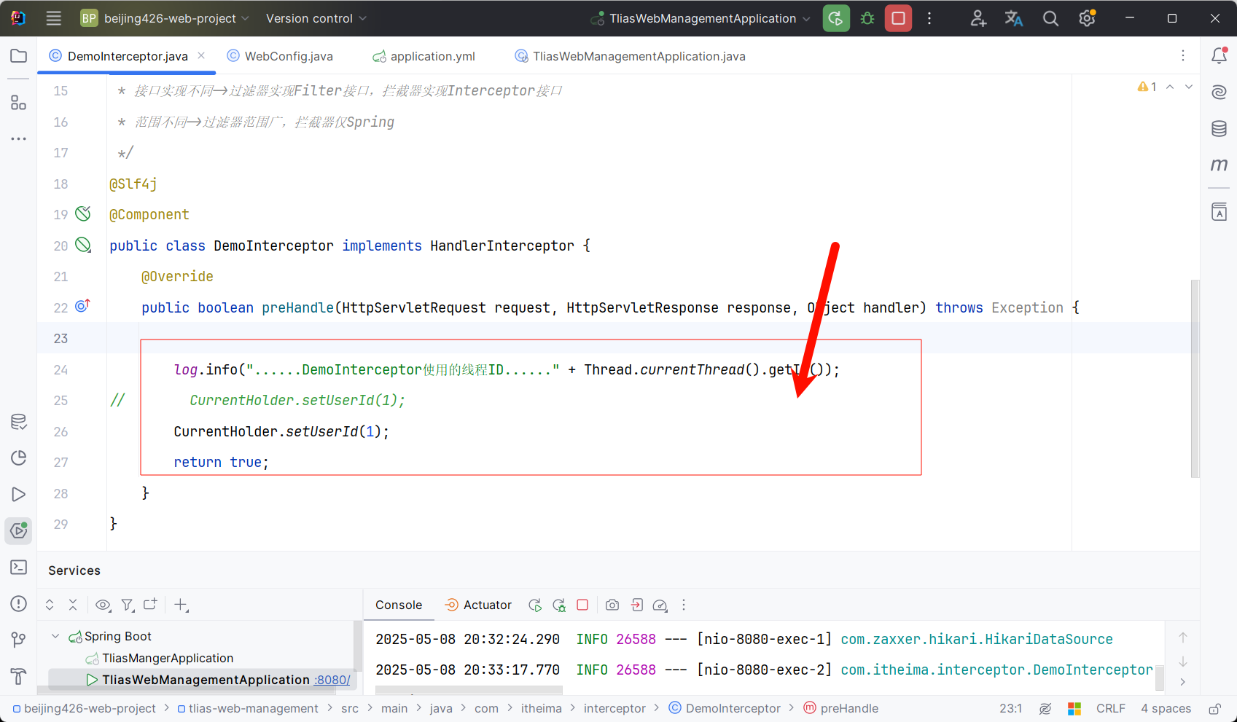Click the 23:1 caret position indicator
The width and height of the screenshot is (1237, 722).
point(1010,708)
